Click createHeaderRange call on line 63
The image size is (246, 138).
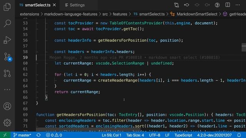click(x=118, y=80)
